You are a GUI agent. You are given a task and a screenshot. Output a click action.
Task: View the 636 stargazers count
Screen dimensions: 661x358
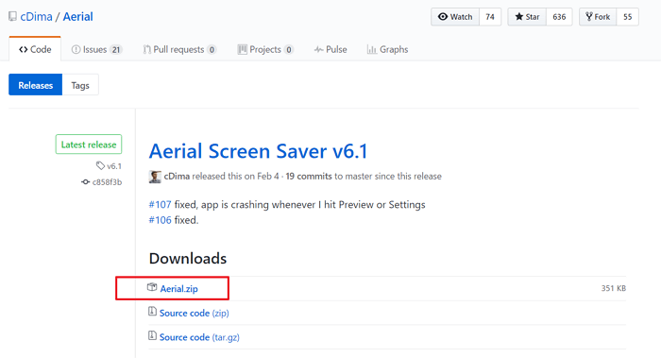tap(559, 17)
